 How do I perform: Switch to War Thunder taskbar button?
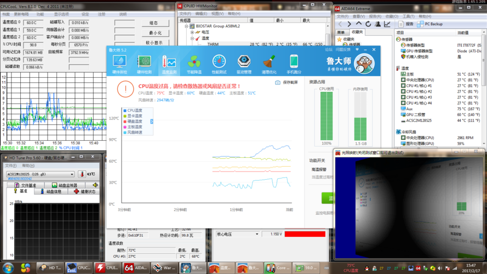[x=164, y=267]
